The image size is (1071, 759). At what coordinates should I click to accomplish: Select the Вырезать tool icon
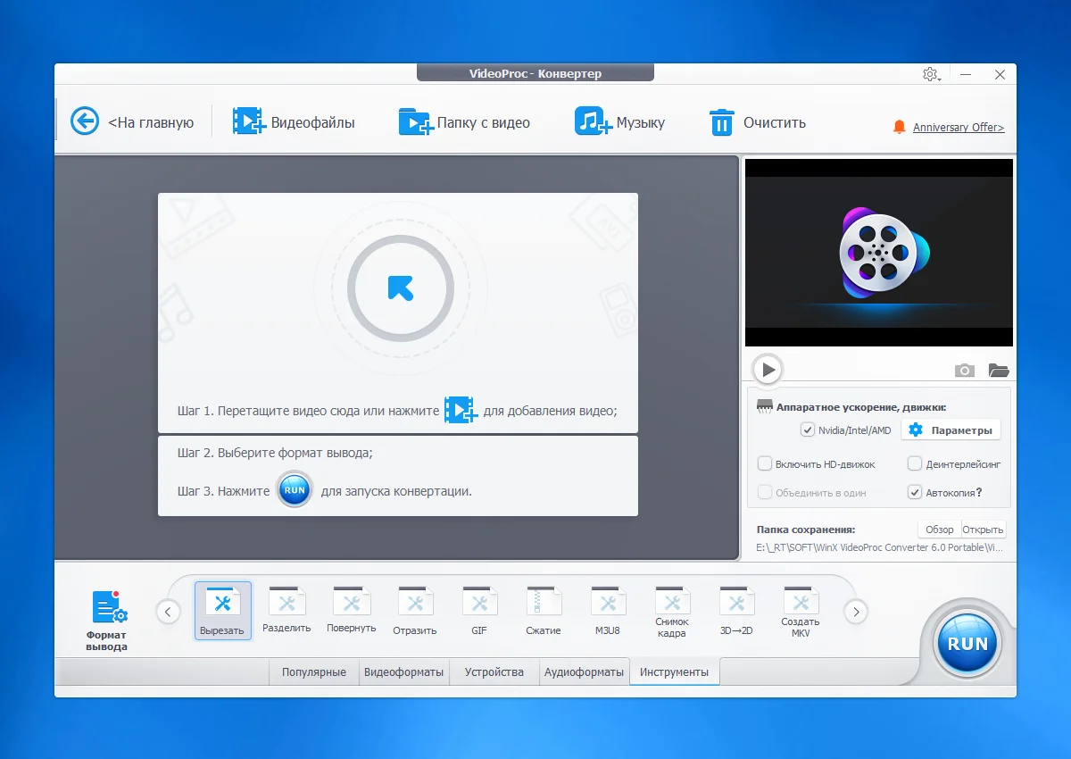(223, 603)
